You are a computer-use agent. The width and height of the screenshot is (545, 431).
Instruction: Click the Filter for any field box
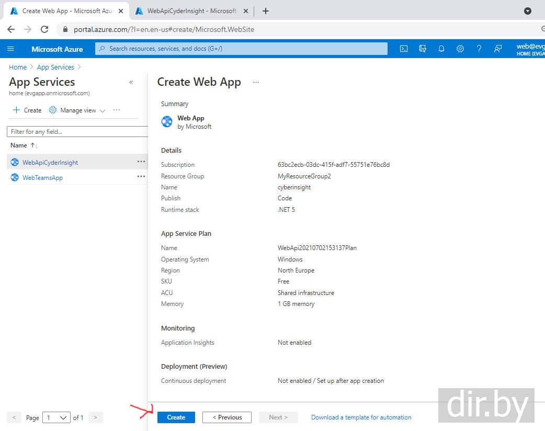coord(77,132)
